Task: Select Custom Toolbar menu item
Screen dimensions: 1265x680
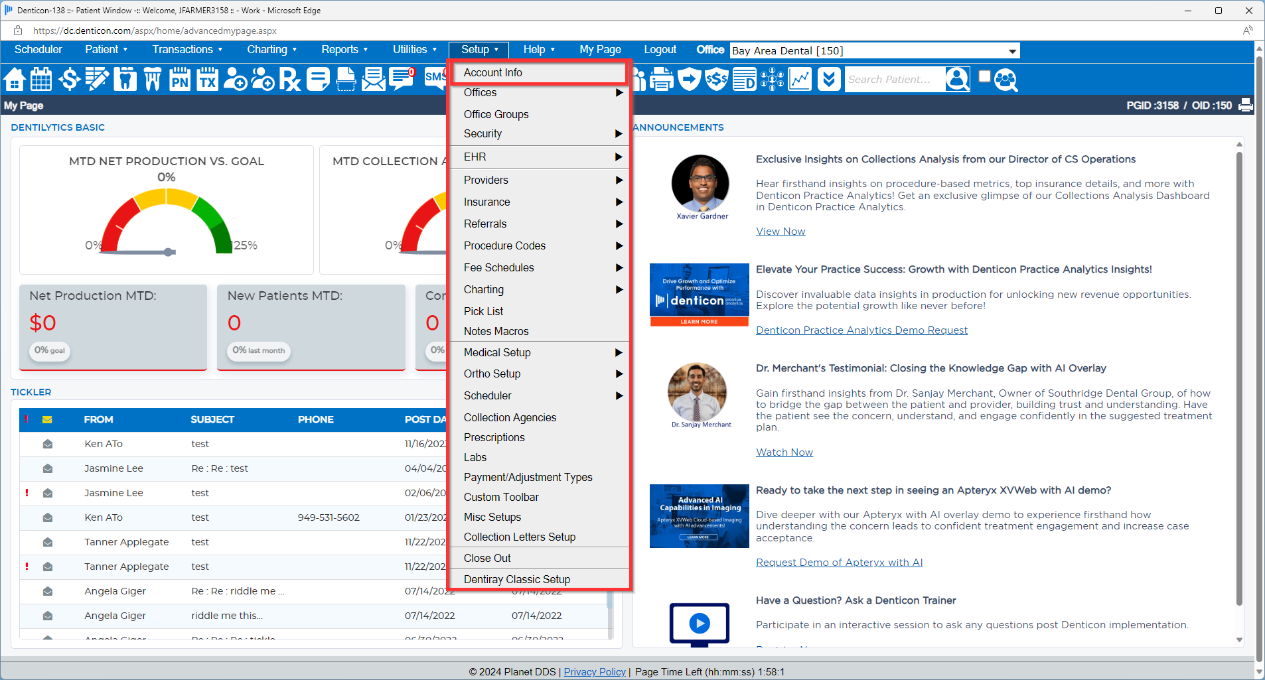Action: coord(540,498)
